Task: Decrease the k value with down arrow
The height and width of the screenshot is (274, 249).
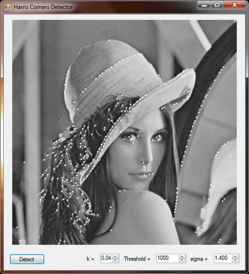Action: [115, 261]
